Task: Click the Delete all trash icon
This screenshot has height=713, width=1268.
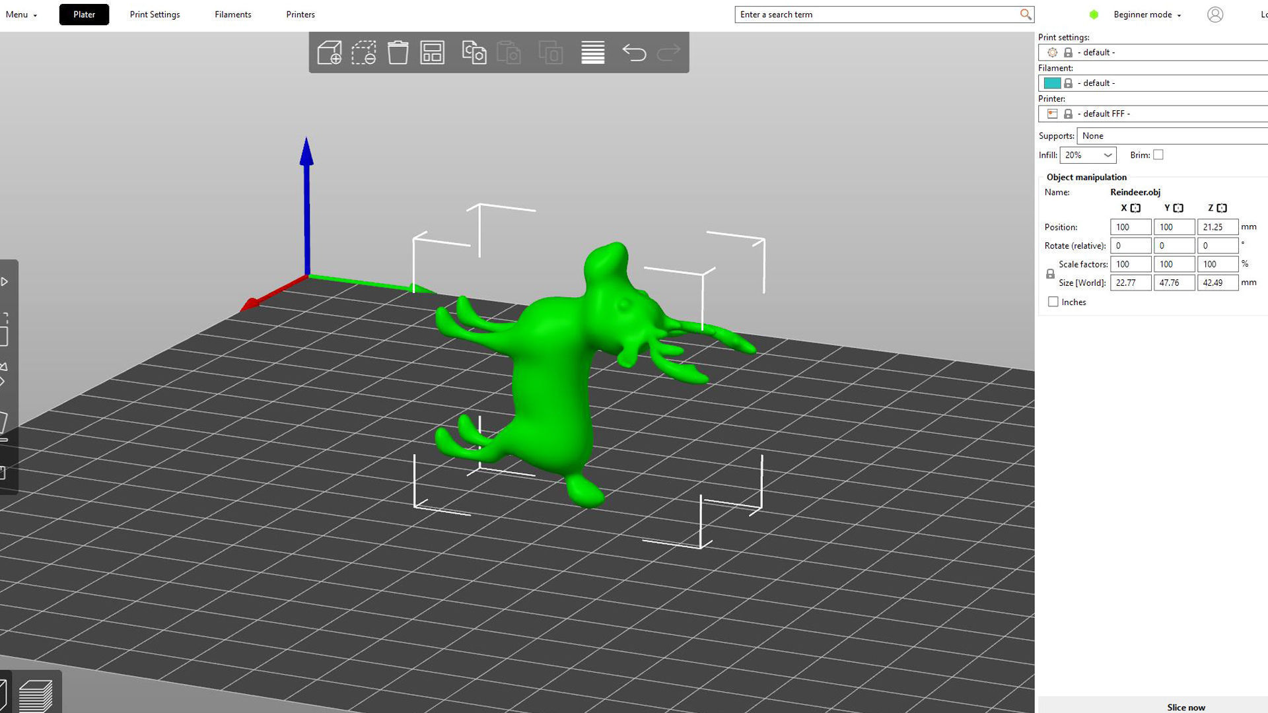Action: (x=398, y=53)
